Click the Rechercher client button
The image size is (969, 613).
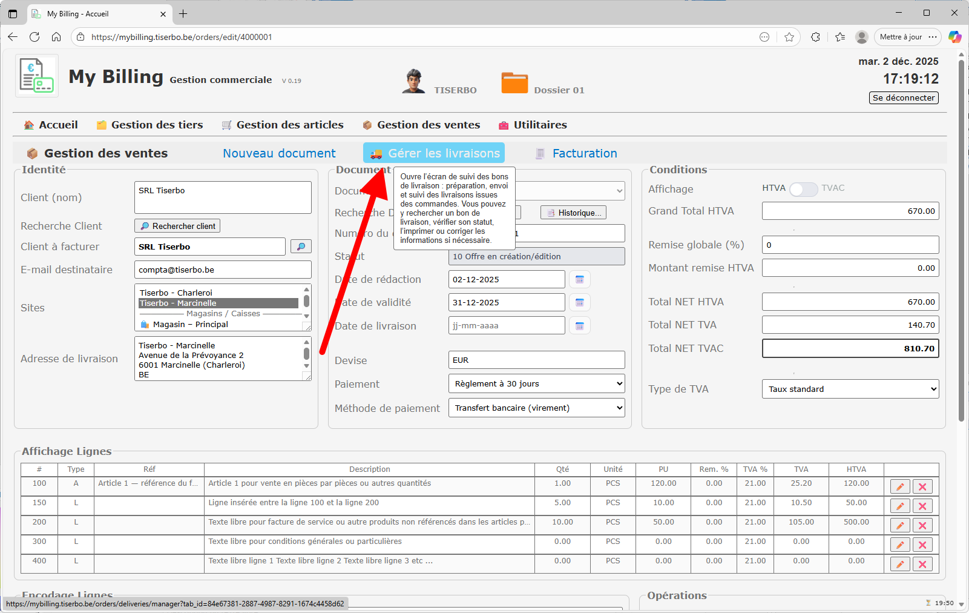[x=177, y=226]
